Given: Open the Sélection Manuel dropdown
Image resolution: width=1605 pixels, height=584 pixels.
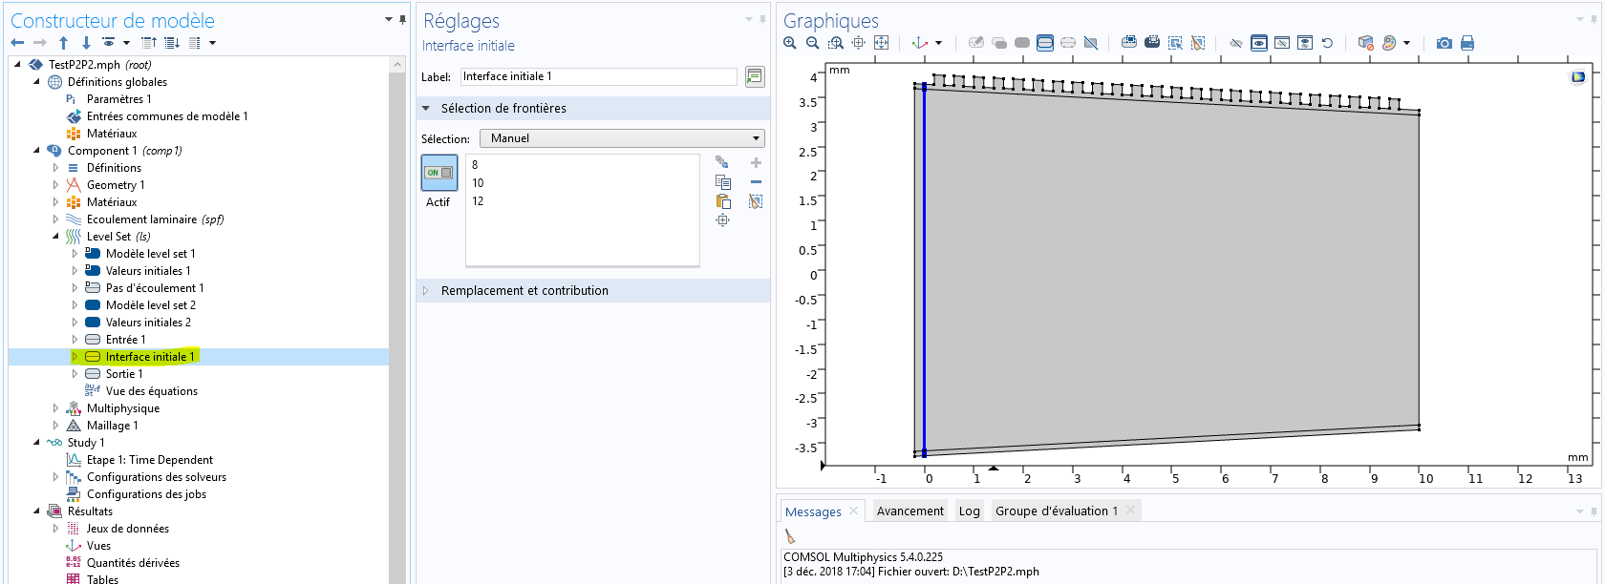Looking at the screenshot, I should 622,138.
